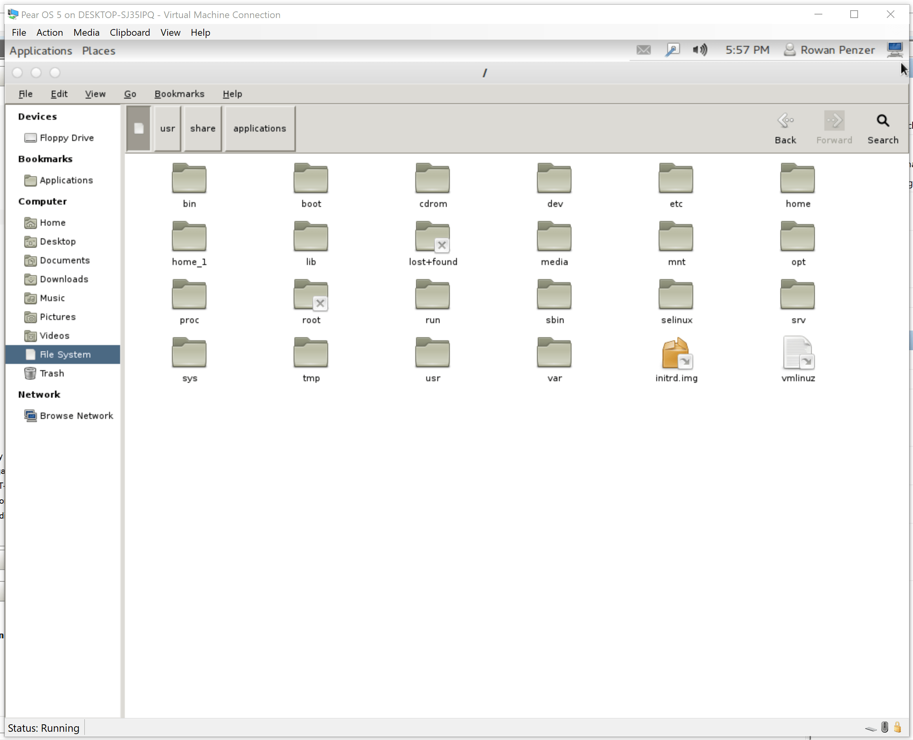Open Floppy Drive device
913x740 pixels.
coord(66,138)
